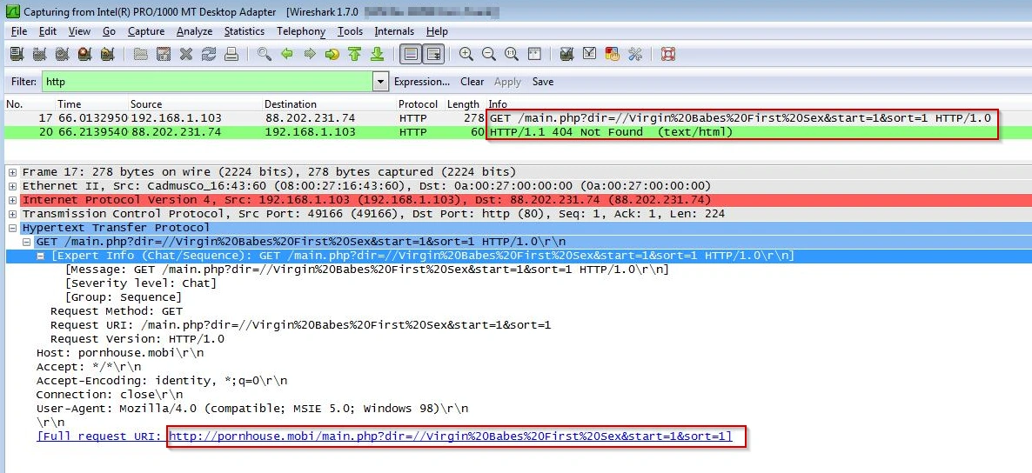The image size is (1032, 473).
Task: Select packet 17 row
Action: [x=516, y=118]
